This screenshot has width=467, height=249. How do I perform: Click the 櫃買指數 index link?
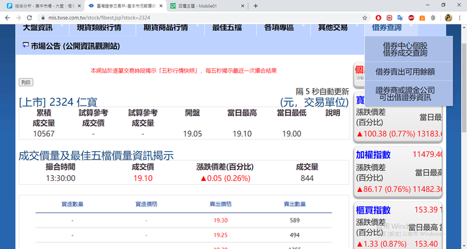tap(373, 210)
